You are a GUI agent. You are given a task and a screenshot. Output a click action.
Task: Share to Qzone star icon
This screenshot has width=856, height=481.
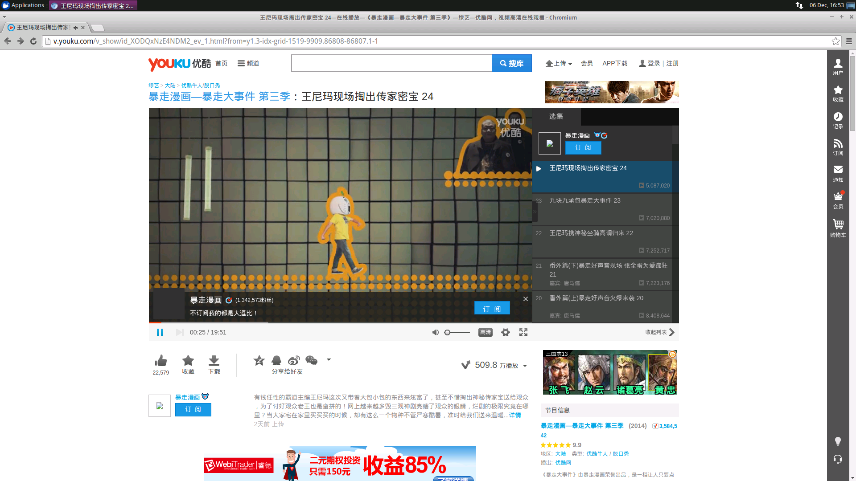click(x=259, y=360)
